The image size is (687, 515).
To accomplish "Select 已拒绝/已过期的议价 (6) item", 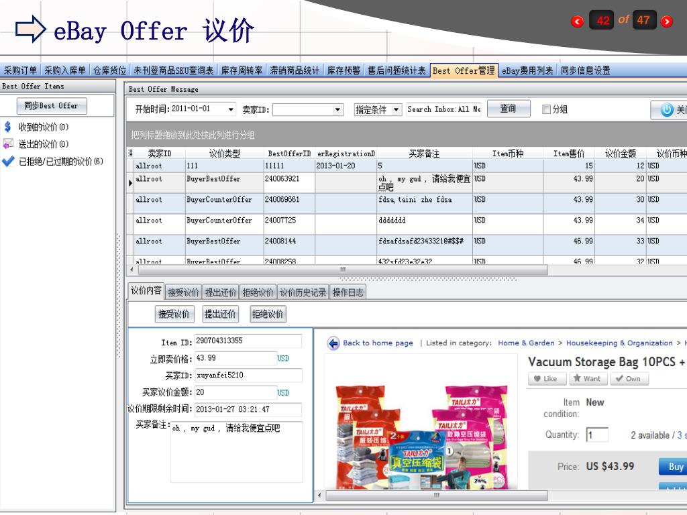I will [x=60, y=162].
